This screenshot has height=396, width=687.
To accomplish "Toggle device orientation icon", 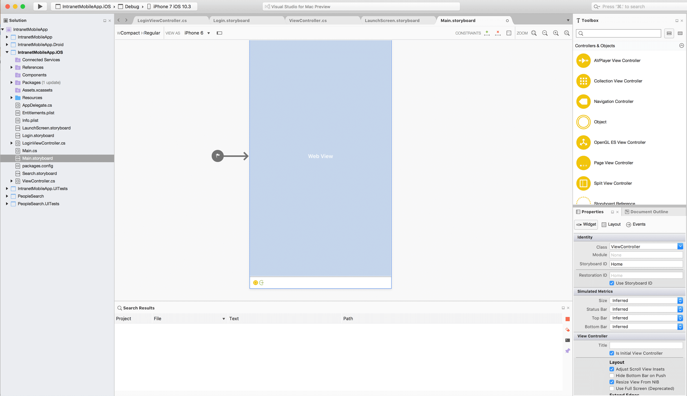I will click(219, 33).
